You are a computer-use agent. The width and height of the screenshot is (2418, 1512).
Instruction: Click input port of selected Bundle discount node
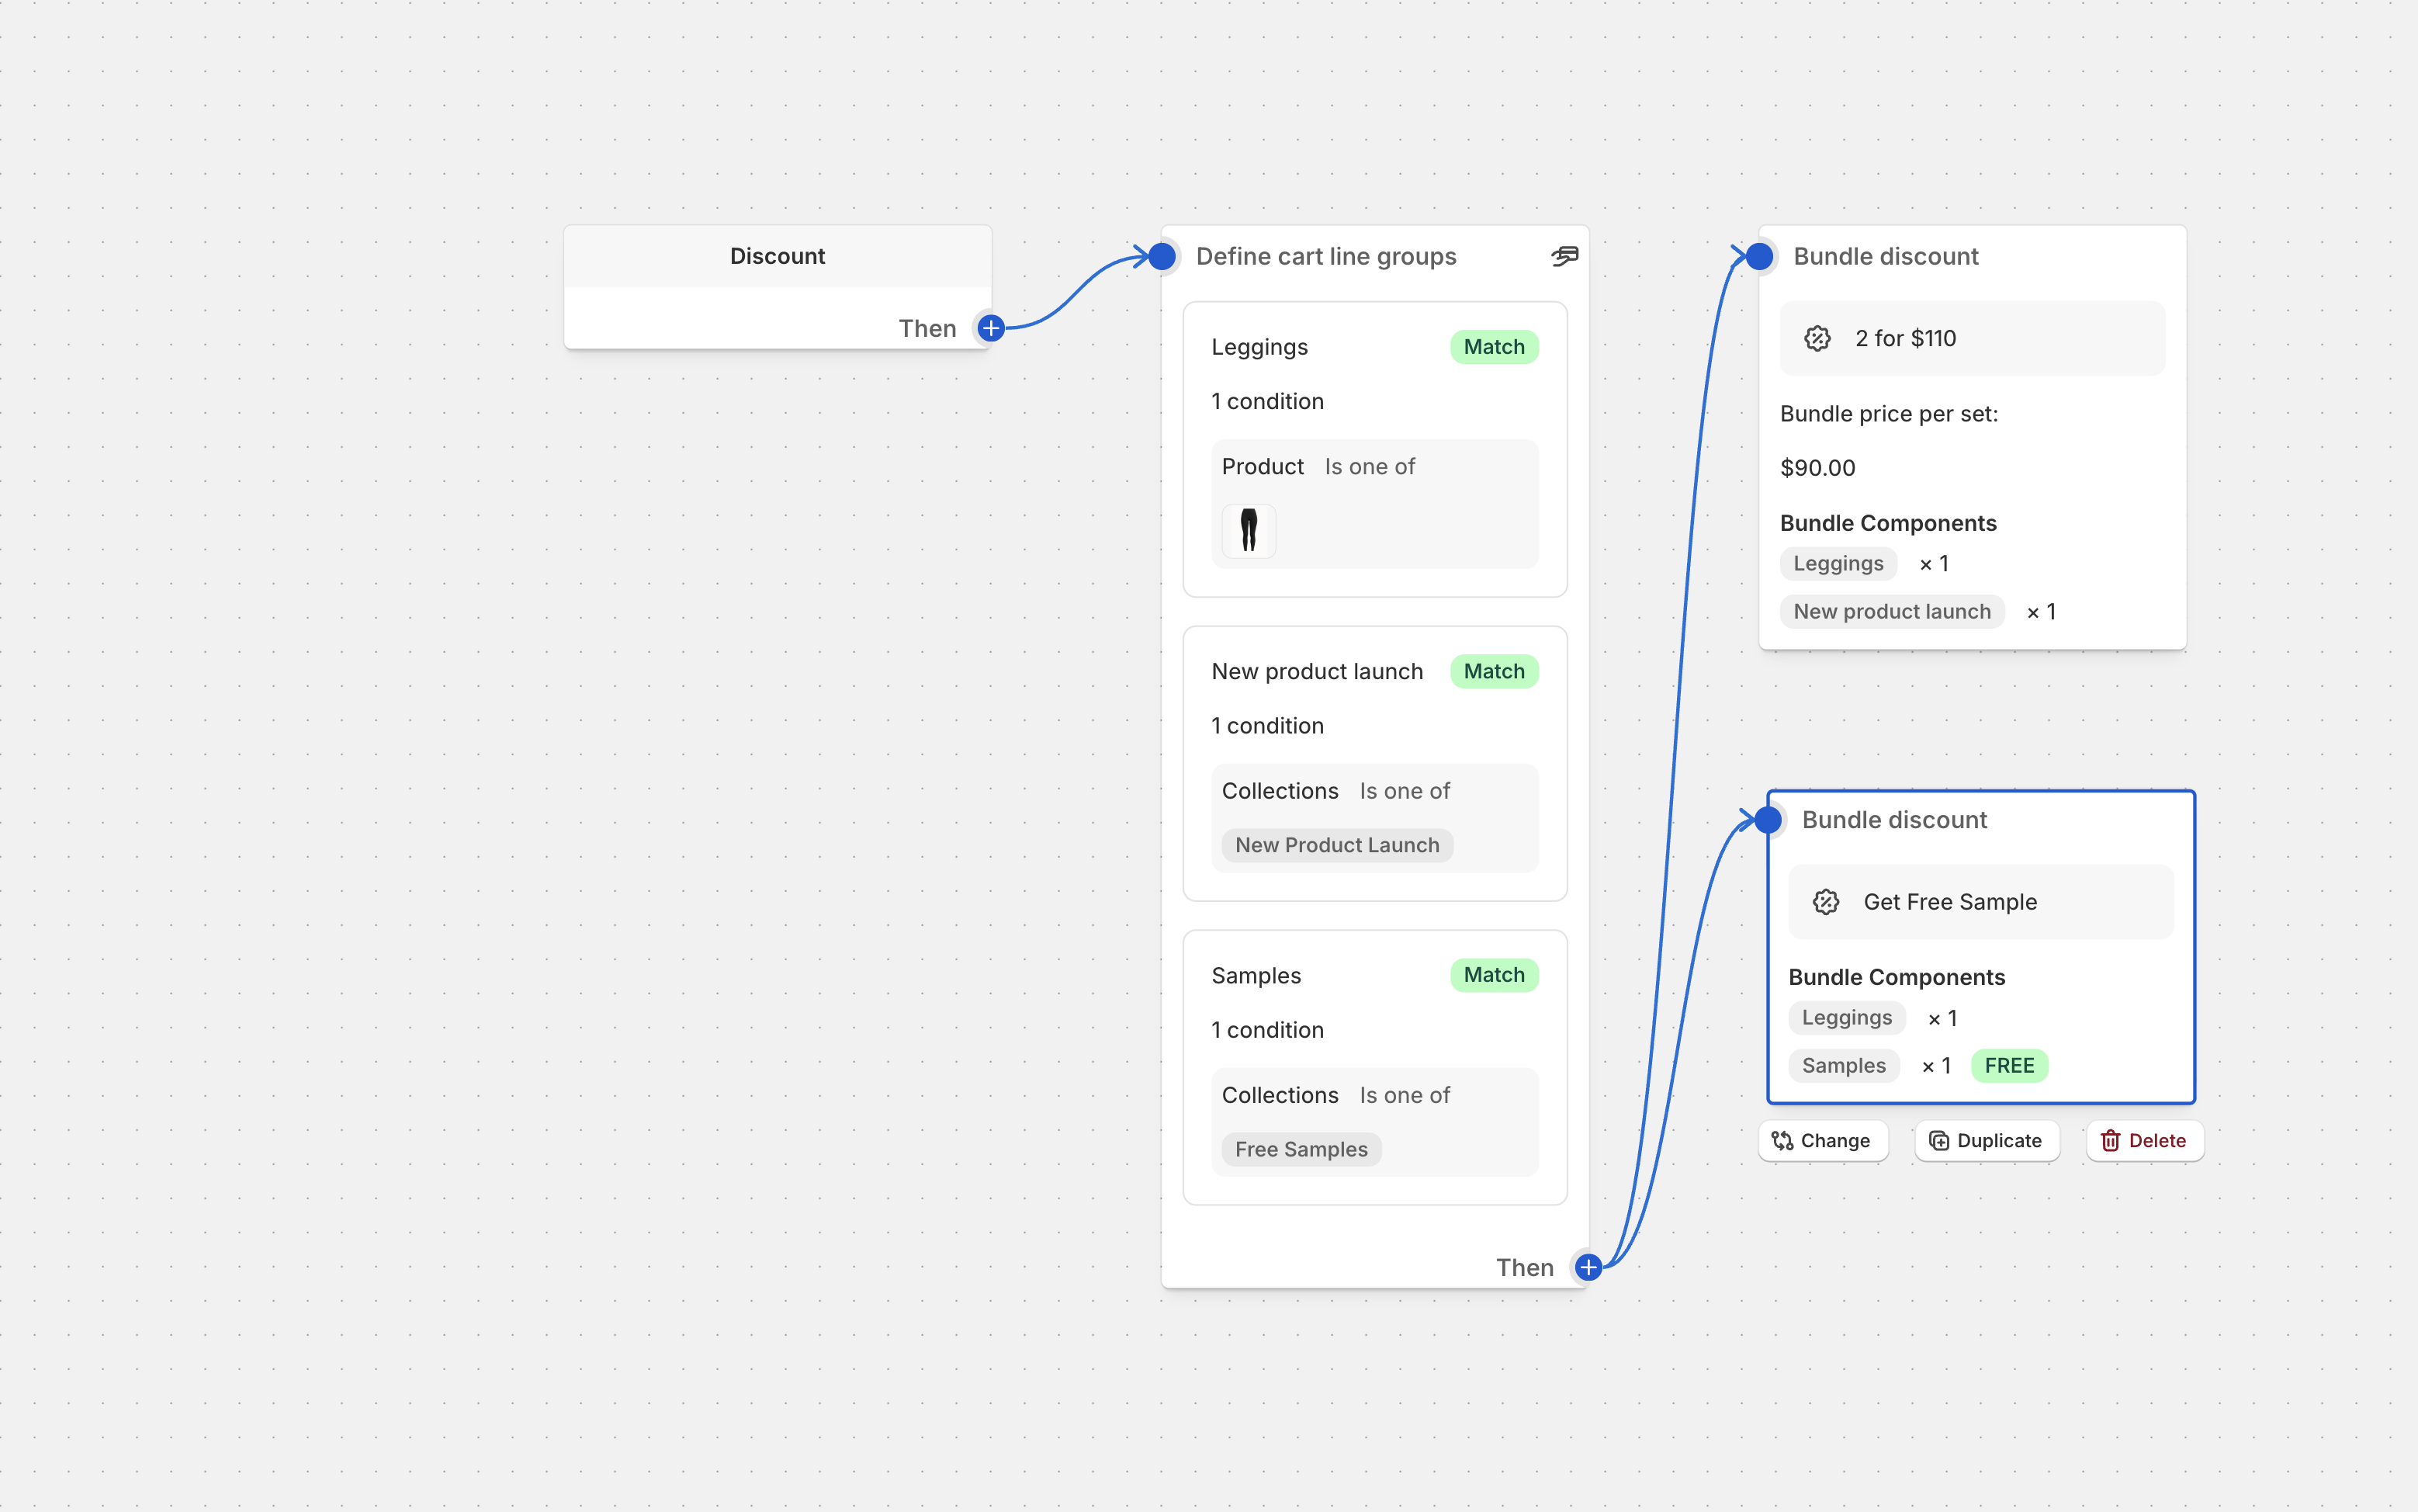point(1767,820)
